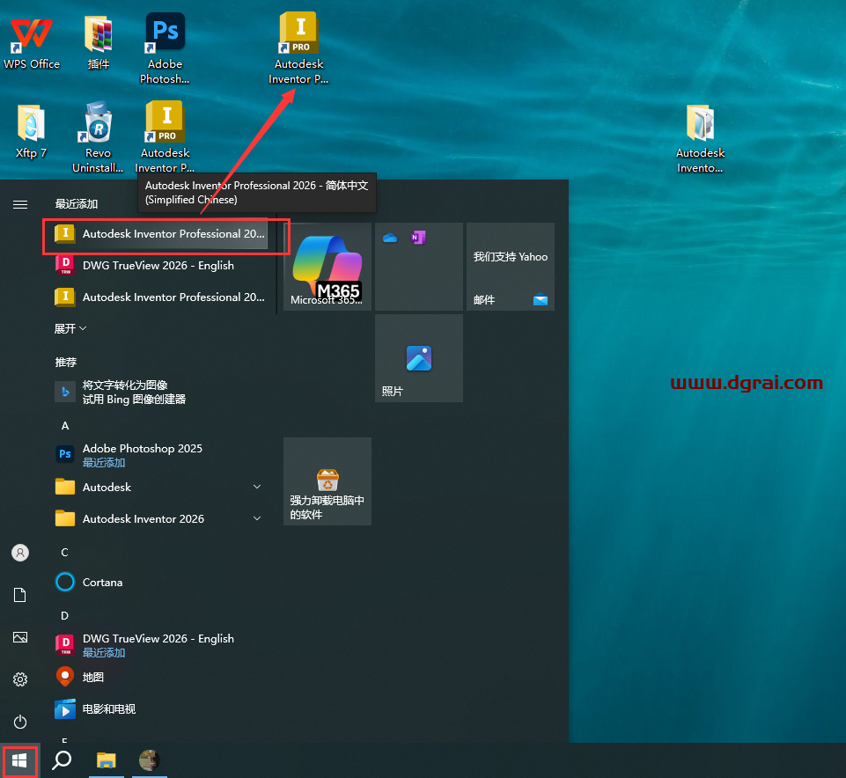This screenshot has height=778, width=846.
Task: Open the 邮件 mail tile
Action: 511,267
